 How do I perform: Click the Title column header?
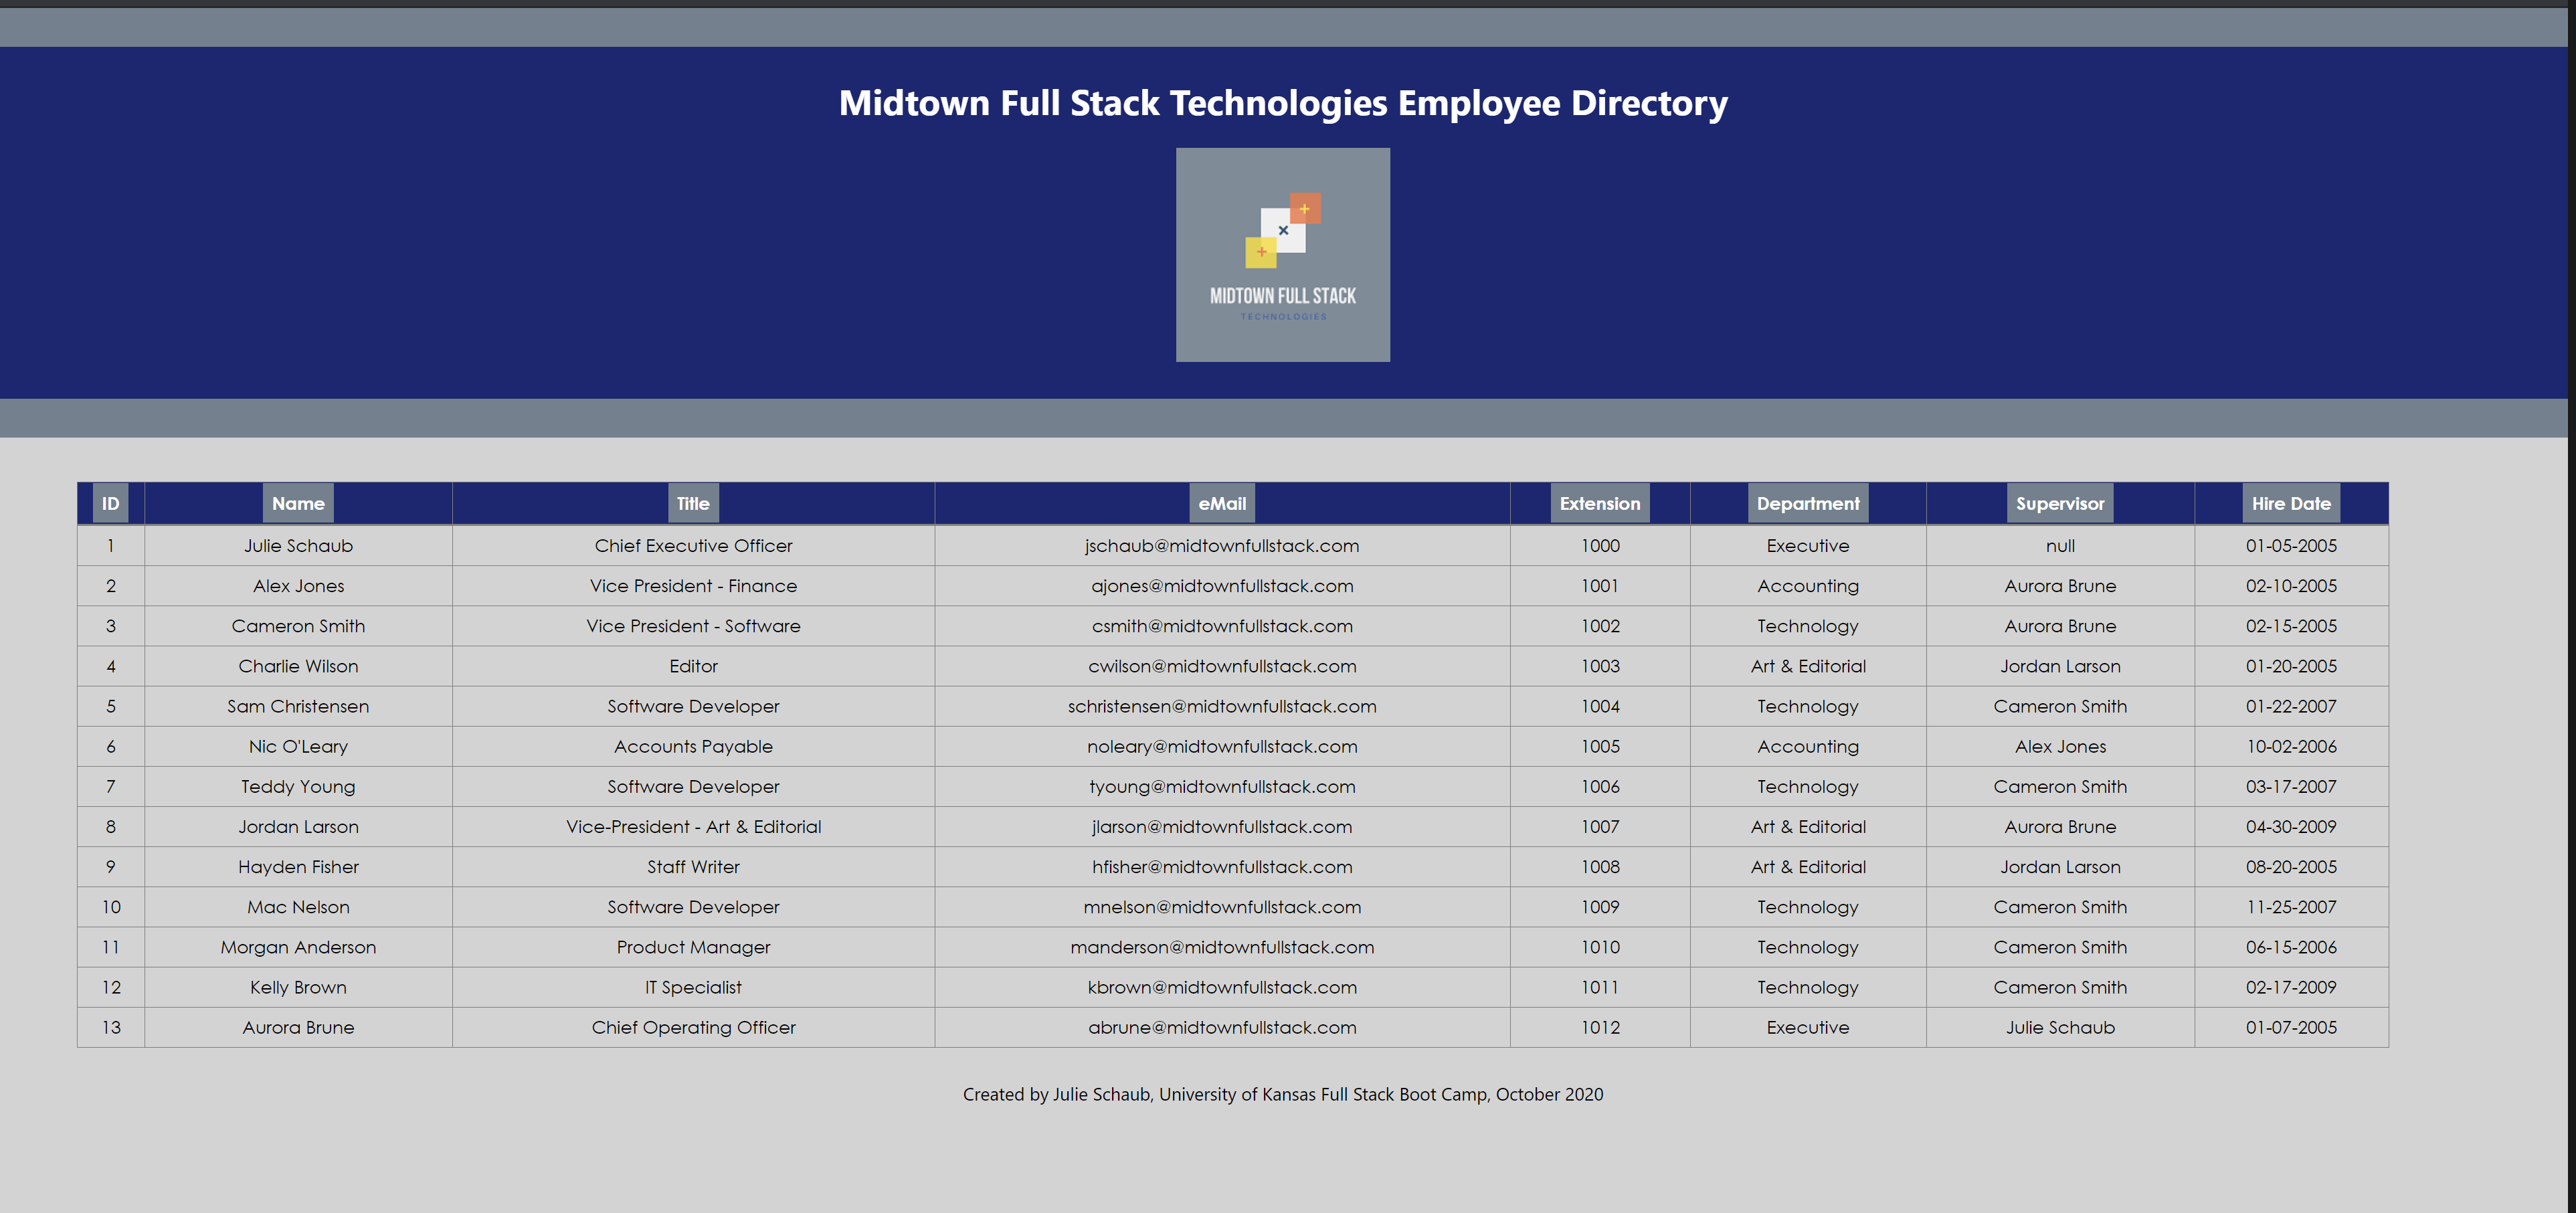point(692,503)
